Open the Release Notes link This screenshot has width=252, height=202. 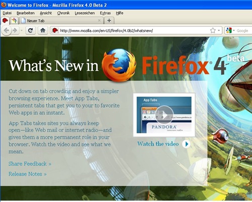tap(28, 174)
